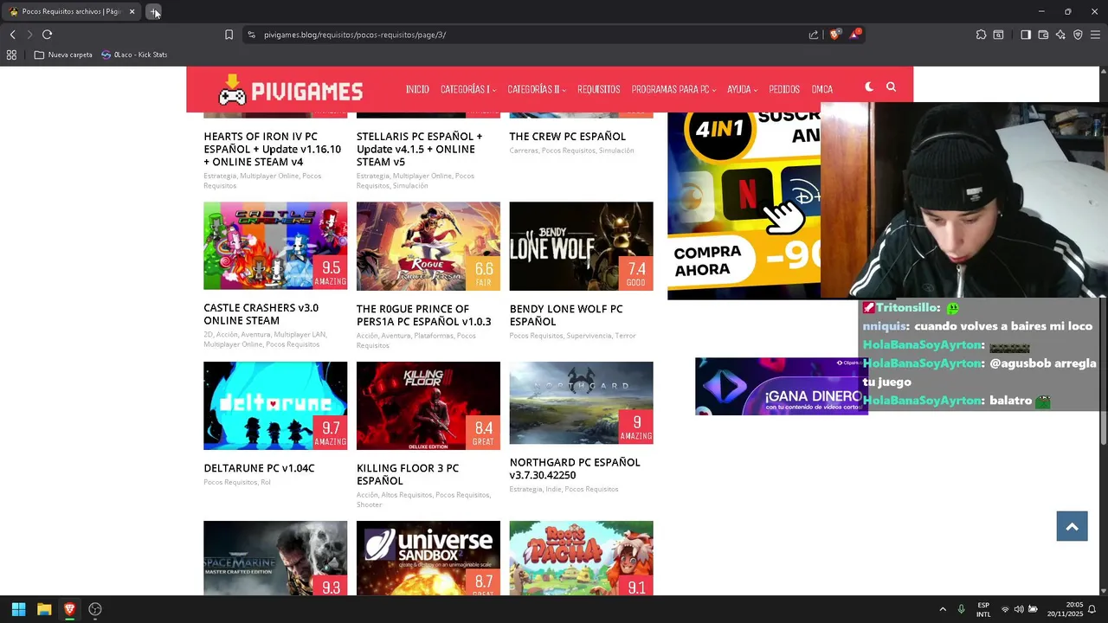
Task: Open Bendy Lone Wolf PC Español title
Action: [566, 315]
